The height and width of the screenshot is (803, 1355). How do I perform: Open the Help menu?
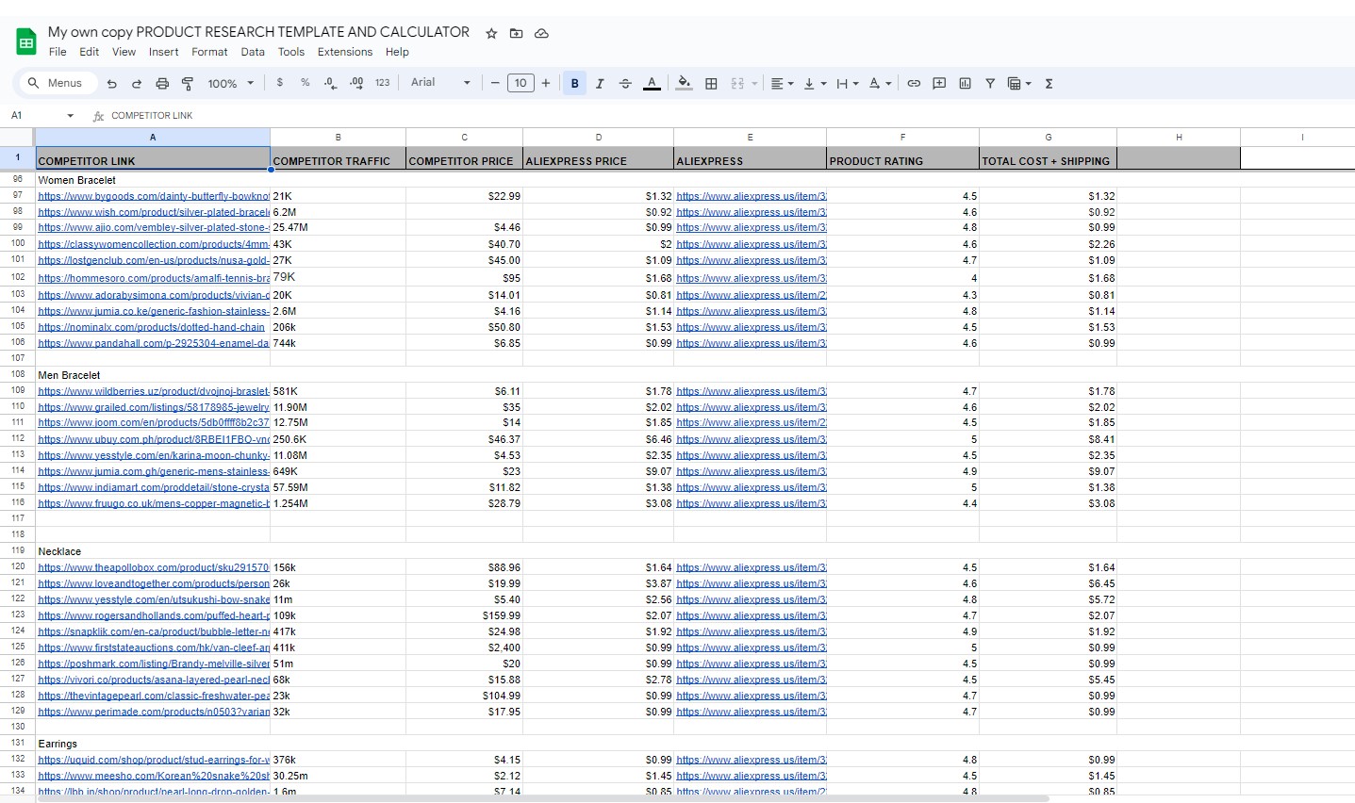[397, 52]
